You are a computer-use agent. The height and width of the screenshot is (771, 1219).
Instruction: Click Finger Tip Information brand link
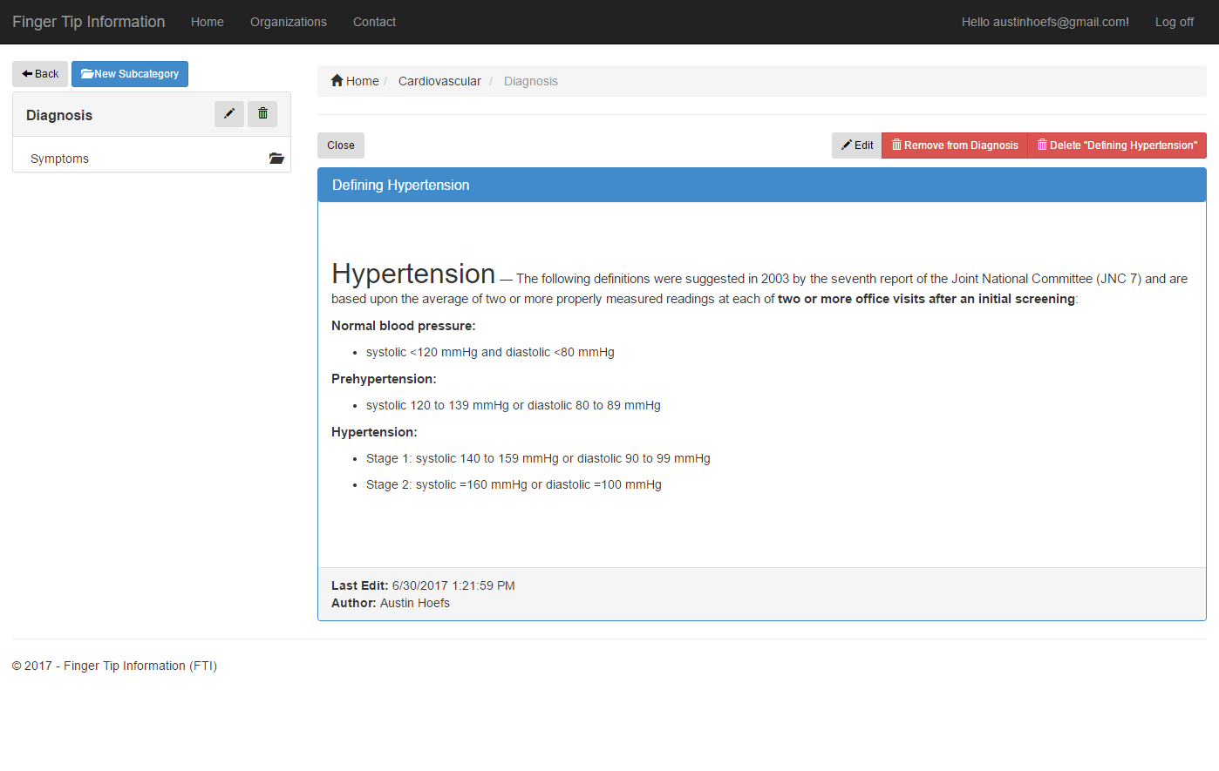point(89,22)
